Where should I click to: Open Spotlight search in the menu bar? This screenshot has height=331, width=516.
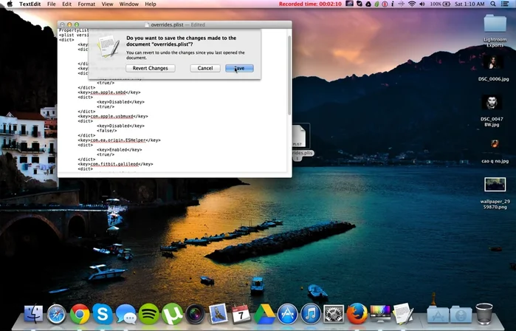point(493,4)
